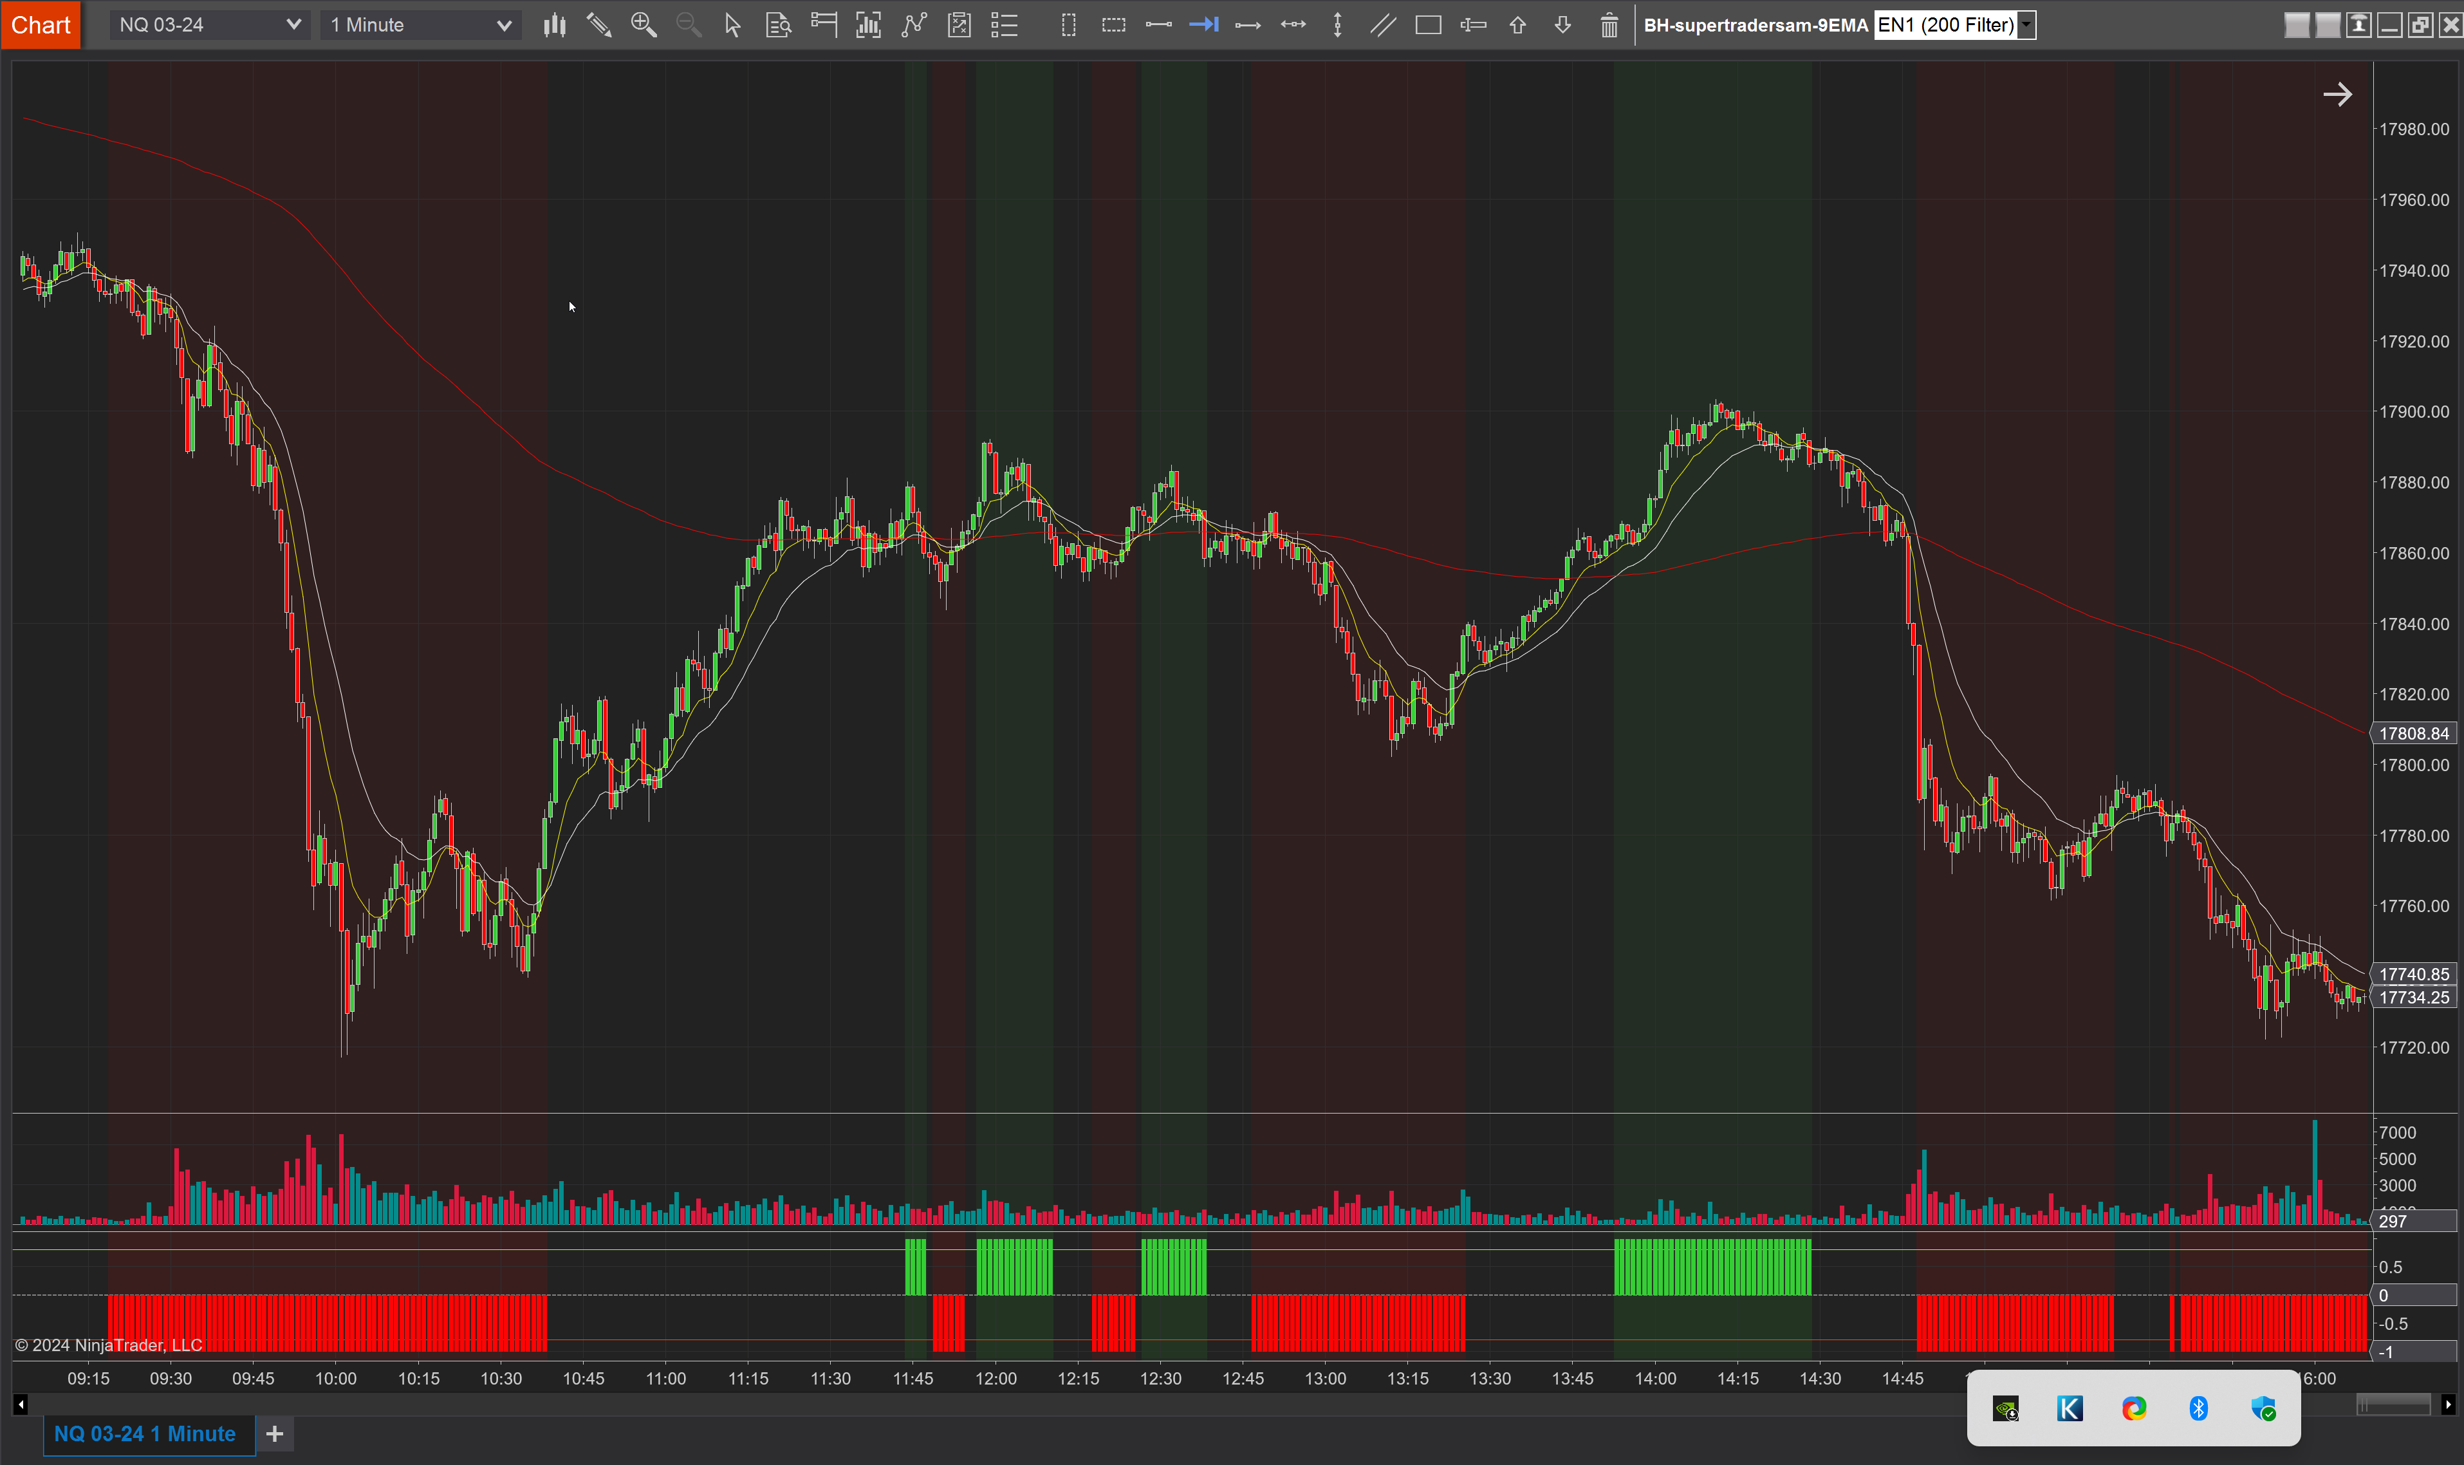
Task: Open the Bluetooth tray icon
Action: (x=2199, y=1409)
